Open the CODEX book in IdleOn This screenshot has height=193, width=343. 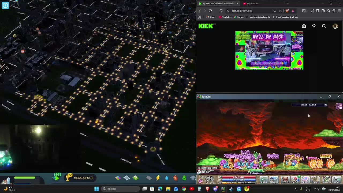pyautogui.click(x=305, y=180)
